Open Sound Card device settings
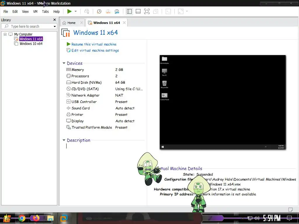Viewport: 299px width, 224px height. pyautogui.click(x=81, y=108)
